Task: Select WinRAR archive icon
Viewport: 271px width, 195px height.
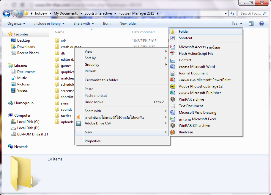Action: point(172,99)
